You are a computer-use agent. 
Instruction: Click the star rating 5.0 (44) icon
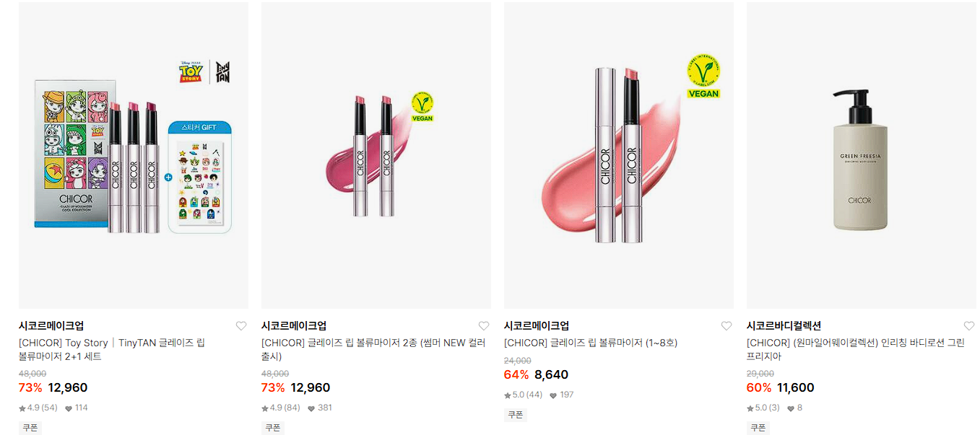(508, 395)
